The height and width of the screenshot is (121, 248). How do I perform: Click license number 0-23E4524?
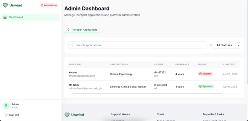click(x=161, y=85)
